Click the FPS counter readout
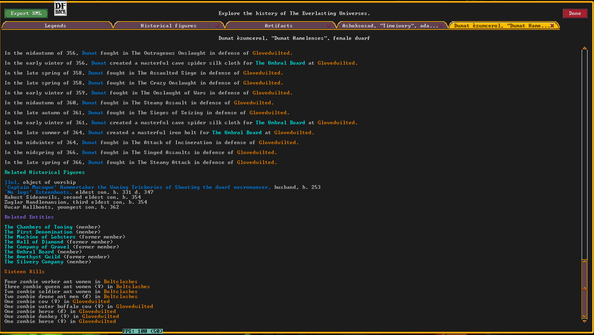 [x=143, y=331]
